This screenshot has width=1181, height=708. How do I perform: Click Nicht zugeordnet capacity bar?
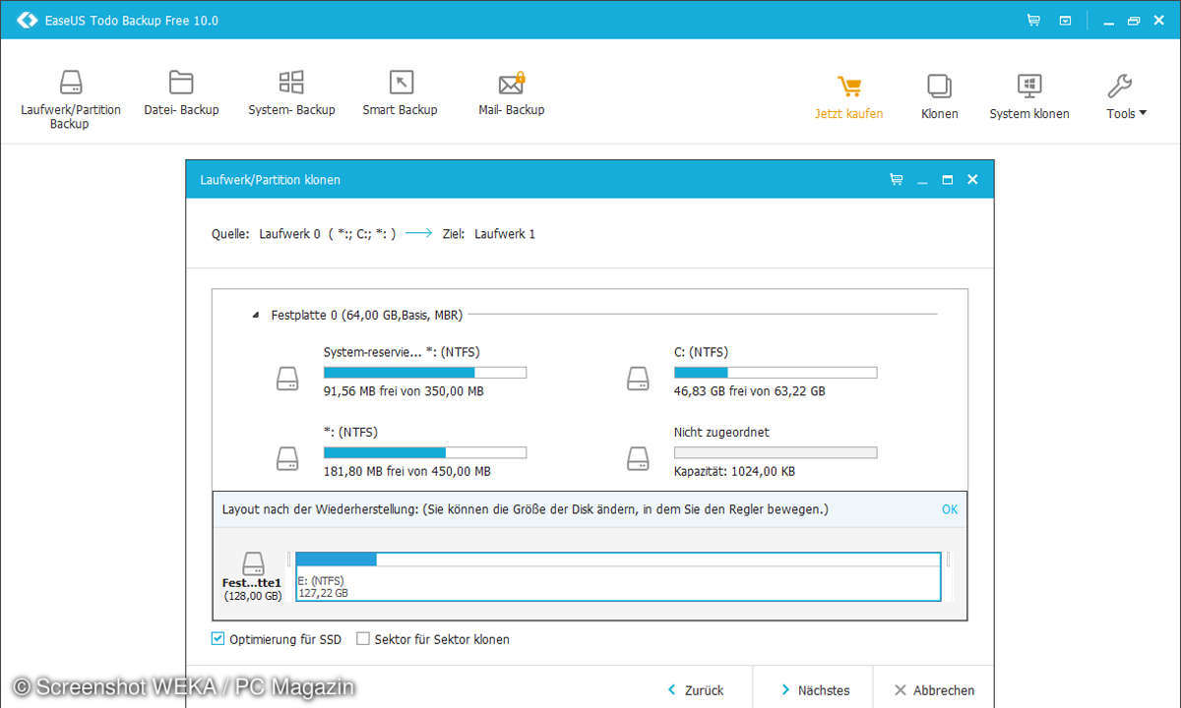pyautogui.click(x=776, y=452)
